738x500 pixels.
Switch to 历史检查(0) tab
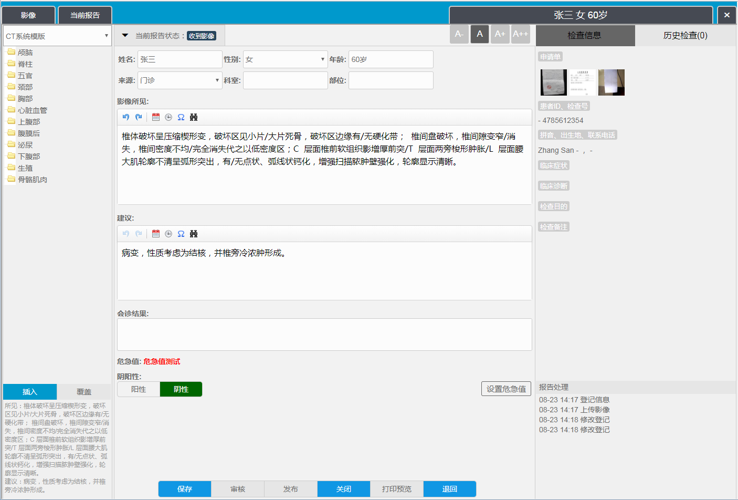[x=685, y=35]
